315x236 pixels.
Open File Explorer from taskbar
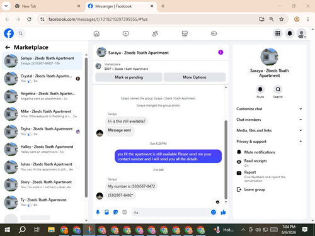click(51, 230)
